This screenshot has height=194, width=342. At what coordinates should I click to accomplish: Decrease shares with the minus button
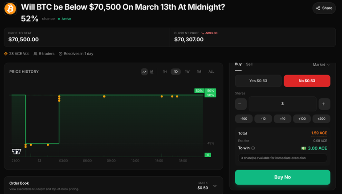240,104
